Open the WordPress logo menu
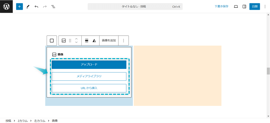Screen dimensions: 270x123 [x=6, y=6]
